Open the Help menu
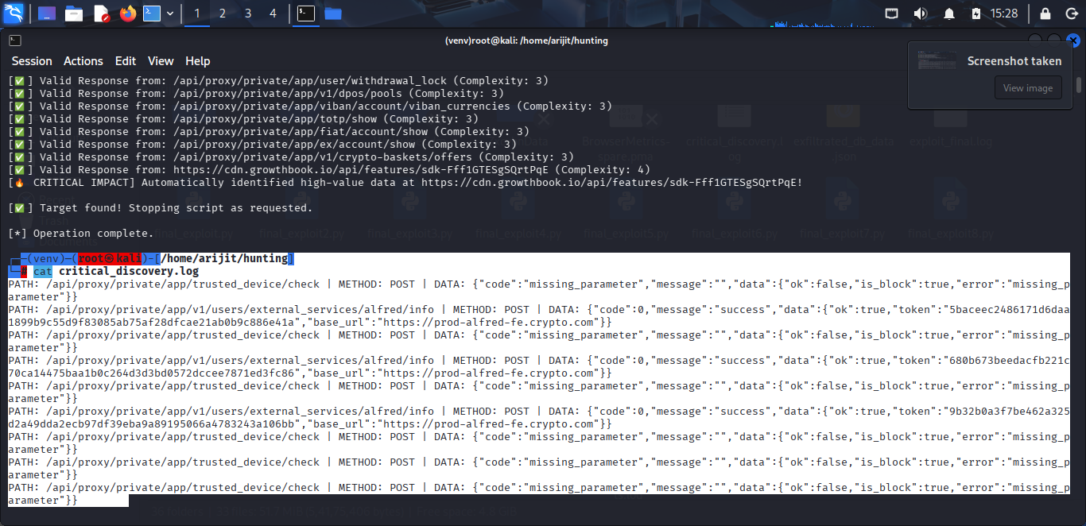The width and height of the screenshot is (1086, 526). coord(198,61)
